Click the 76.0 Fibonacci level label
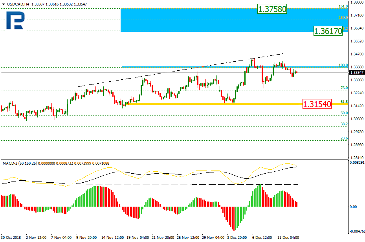Screen dimensions: 365x242 tap(344, 88)
